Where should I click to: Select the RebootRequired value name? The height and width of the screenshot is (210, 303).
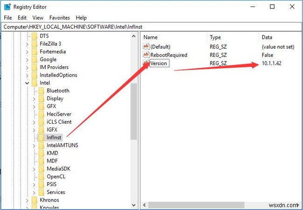click(x=169, y=55)
